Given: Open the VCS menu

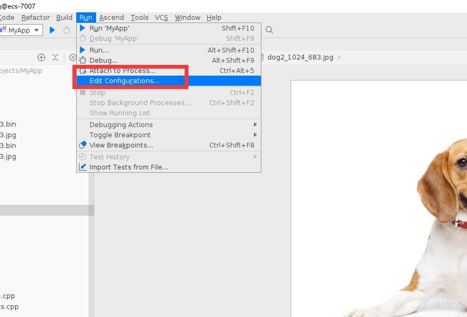Looking at the screenshot, I should pos(161,18).
